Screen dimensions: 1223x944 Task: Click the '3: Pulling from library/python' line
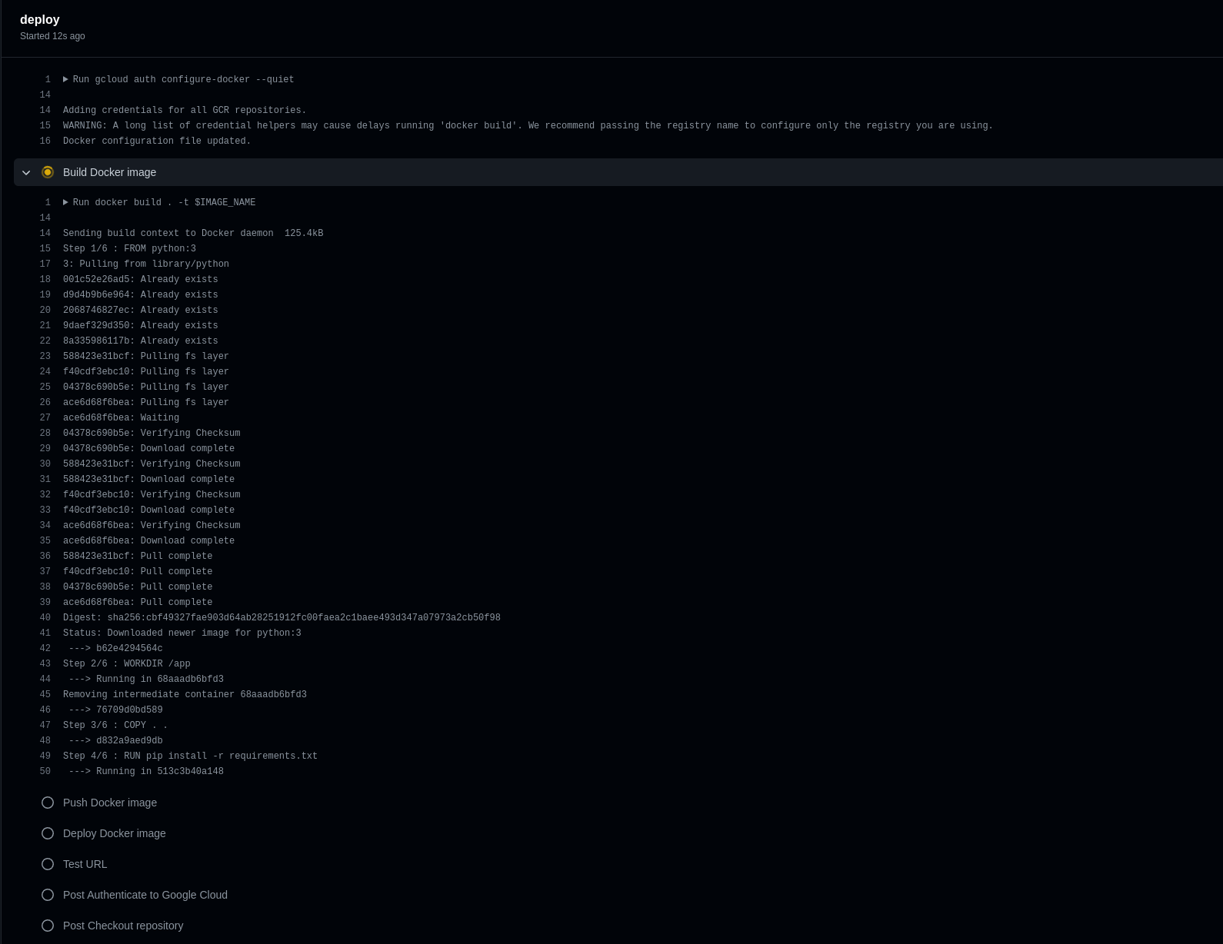click(x=146, y=264)
